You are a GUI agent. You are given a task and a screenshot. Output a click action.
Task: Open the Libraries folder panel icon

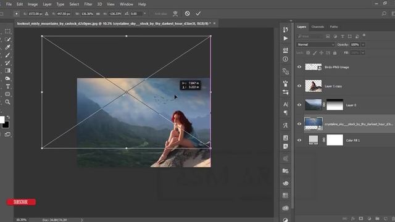pos(285,171)
